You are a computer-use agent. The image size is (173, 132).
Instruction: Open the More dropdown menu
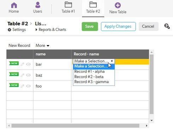coord(42,45)
